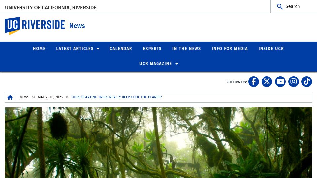The width and height of the screenshot is (317, 178).
Task: Click the rainforest article header image
Action: pos(158,143)
